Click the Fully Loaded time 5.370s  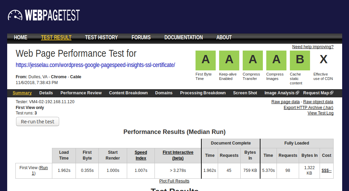268,170
